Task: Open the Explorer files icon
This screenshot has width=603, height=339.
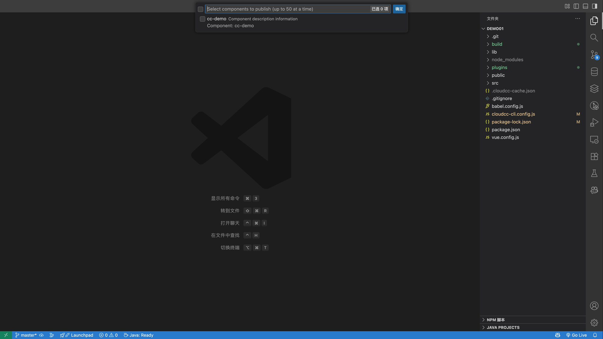Action: point(594,21)
